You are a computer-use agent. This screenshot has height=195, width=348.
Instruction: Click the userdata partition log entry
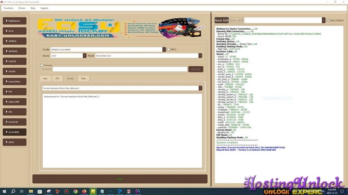click(x=234, y=128)
